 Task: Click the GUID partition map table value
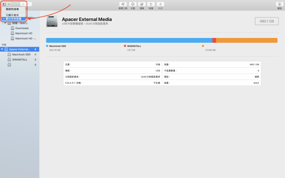(150, 77)
